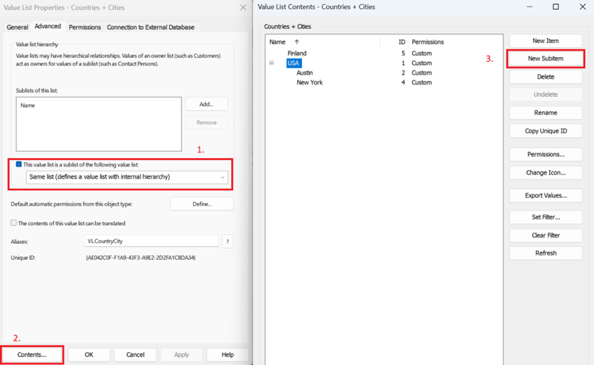Select the Austin subitem

pyautogui.click(x=305, y=73)
